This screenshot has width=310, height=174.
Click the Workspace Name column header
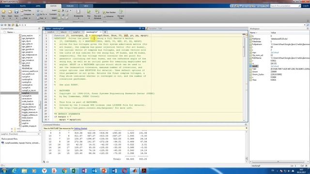pyautogui.click(x=253, y=33)
